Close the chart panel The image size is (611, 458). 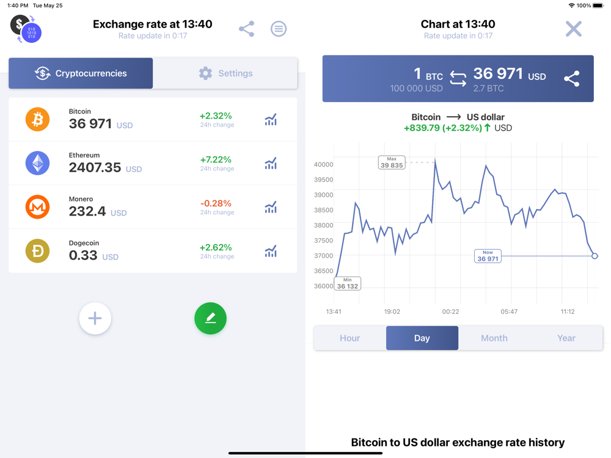coord(574,29)
